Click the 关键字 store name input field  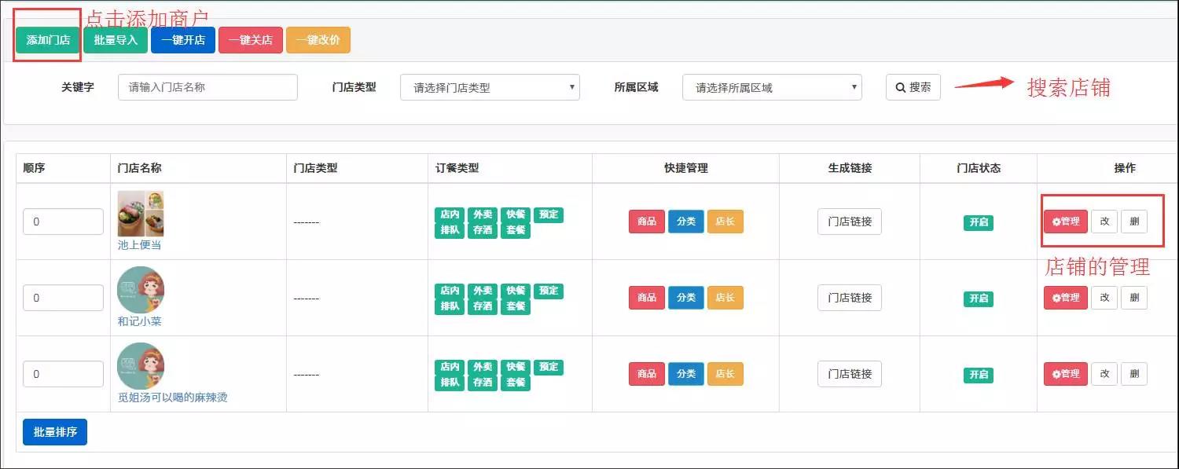click(208, 87)
